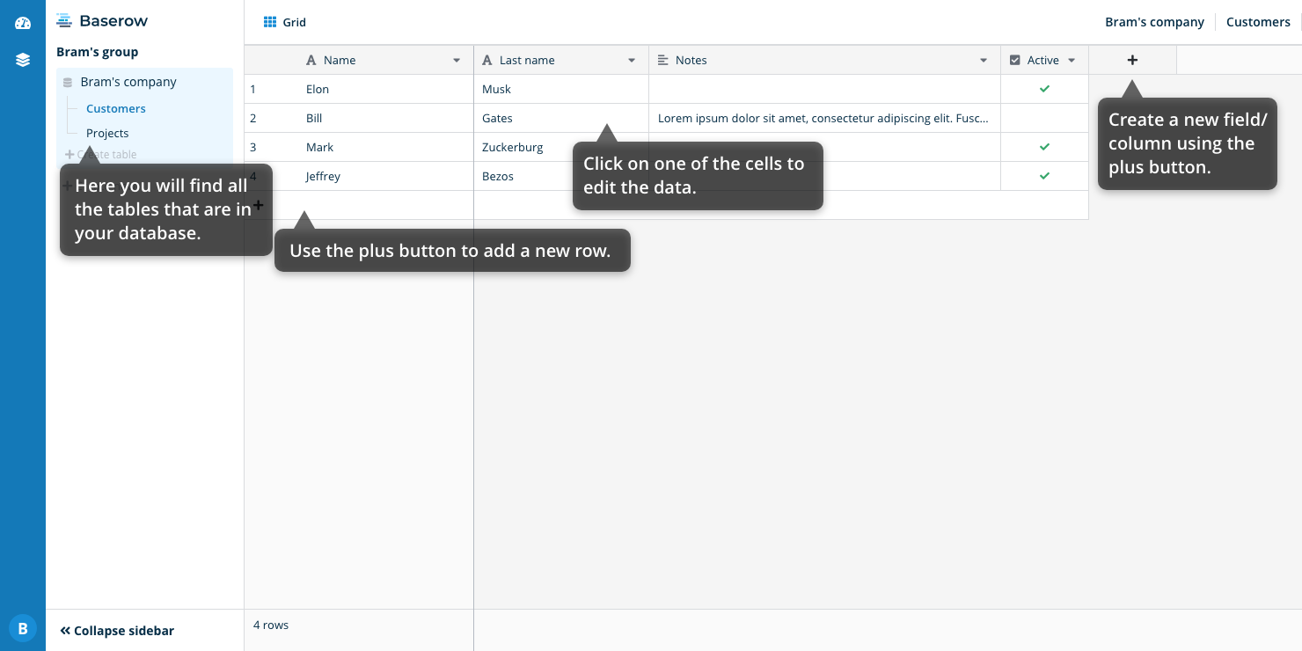The image size is (1302, 651).
Task: Expand the Active column dropdown arrow
Action: pos(1072,61)
